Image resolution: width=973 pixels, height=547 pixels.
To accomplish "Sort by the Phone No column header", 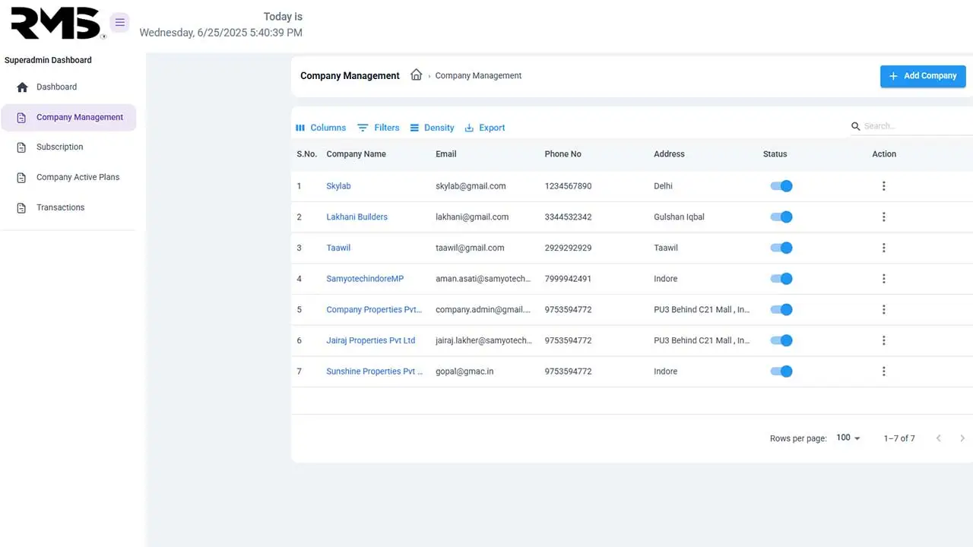I will pos(563,154).
